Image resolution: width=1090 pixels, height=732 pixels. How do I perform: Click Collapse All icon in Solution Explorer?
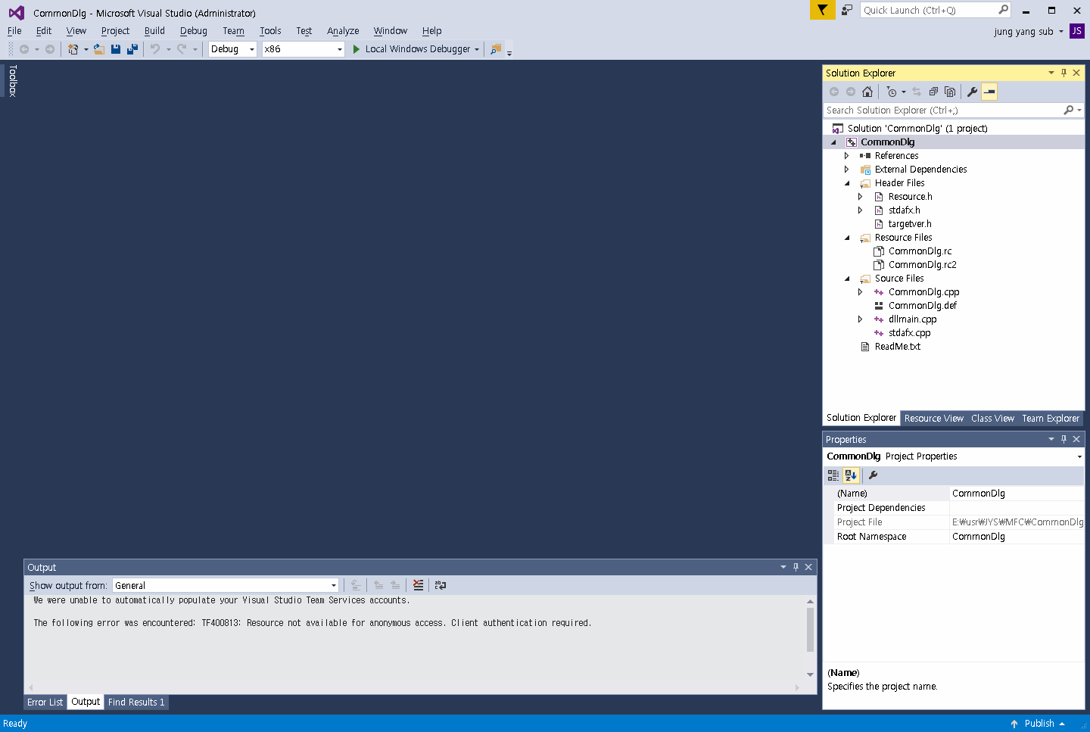click(x=933, y=92)
